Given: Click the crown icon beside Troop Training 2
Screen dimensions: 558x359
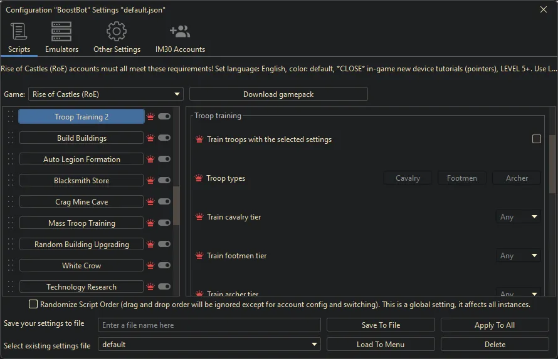Looking at the screenshot, I should click(x=150, y=116).
